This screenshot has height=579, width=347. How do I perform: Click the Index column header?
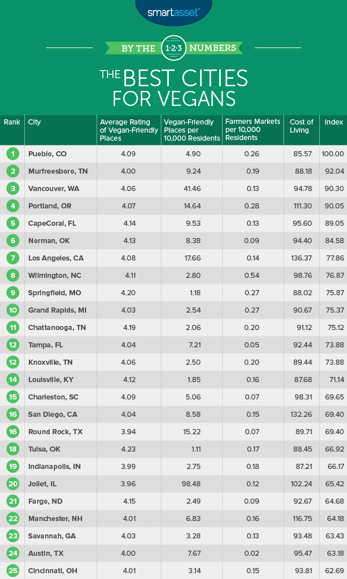click(334, 122)
